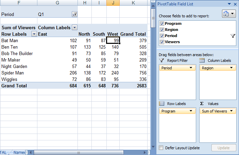The image size is (239, 155).
Task: Click the Grand Total column header cell
Action: 133,34
